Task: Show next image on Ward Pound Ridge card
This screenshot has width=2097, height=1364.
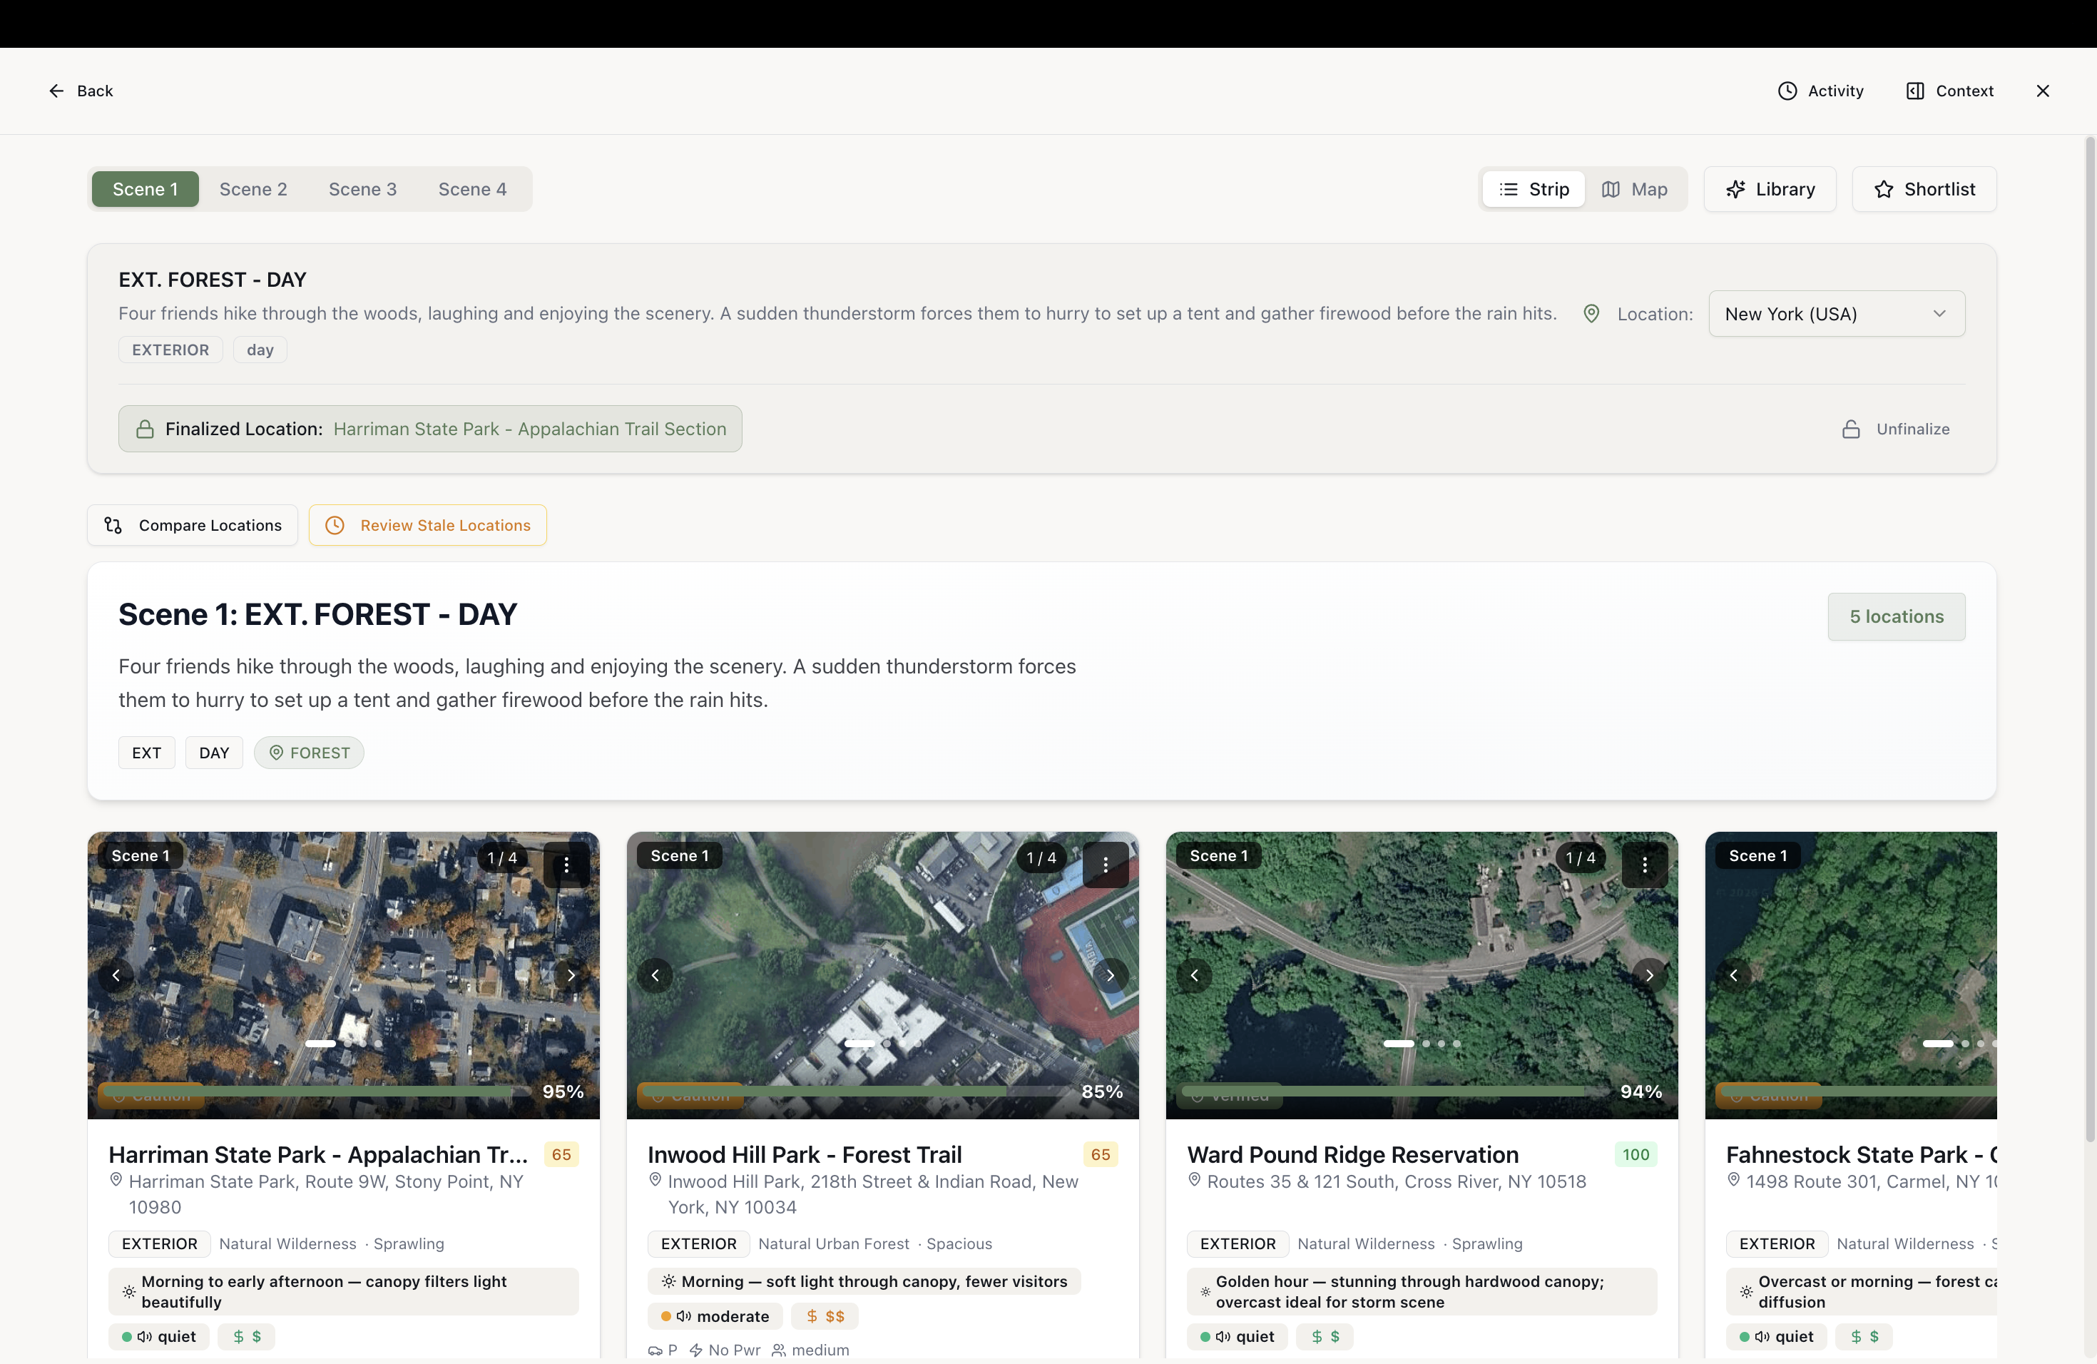Action: pos(1649,974)
